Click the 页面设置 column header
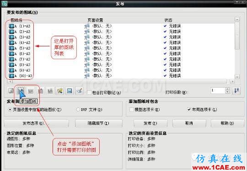Image resolution: width=247 pixels, height=171 pixels. coord(95,20)
